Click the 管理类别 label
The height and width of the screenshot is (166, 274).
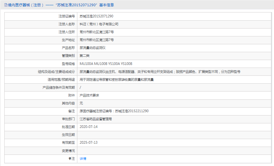pos(68,56)
